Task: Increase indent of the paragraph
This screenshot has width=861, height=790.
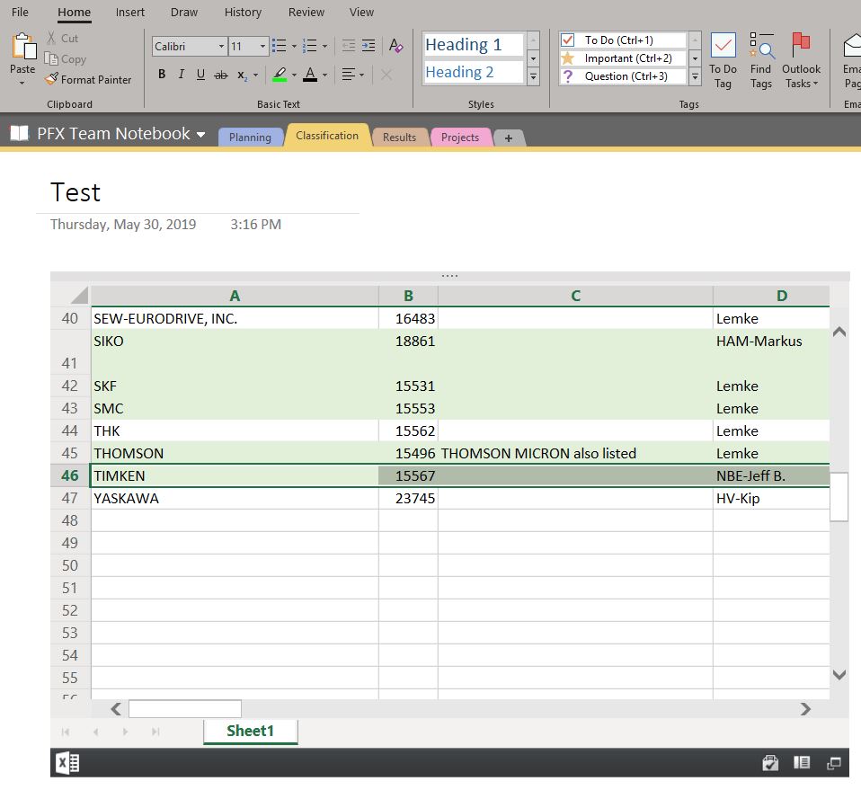Action: (x=368, y=46)
